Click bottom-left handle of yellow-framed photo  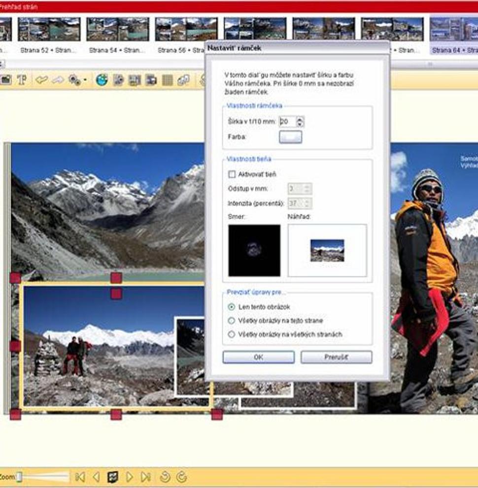[15, 415]
